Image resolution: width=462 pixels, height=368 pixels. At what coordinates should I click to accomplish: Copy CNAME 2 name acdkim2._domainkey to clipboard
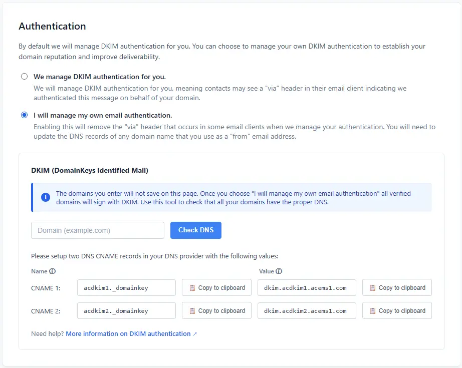(216, 310)
